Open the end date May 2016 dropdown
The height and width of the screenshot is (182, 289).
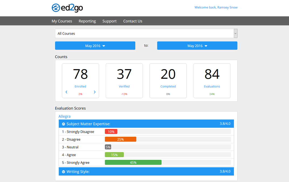197,46
